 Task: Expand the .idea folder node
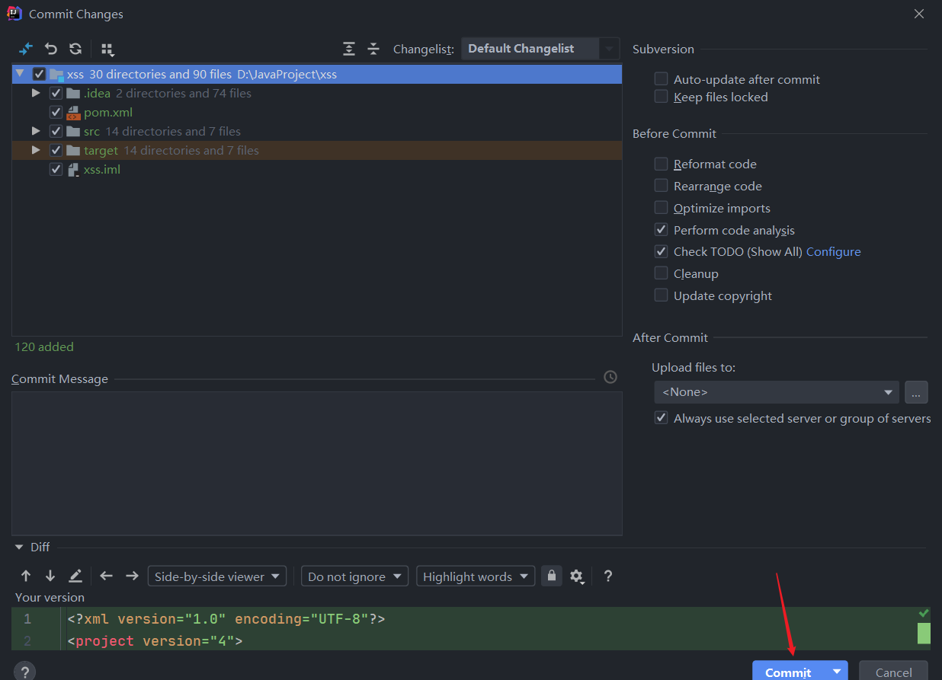coord(36,93)
